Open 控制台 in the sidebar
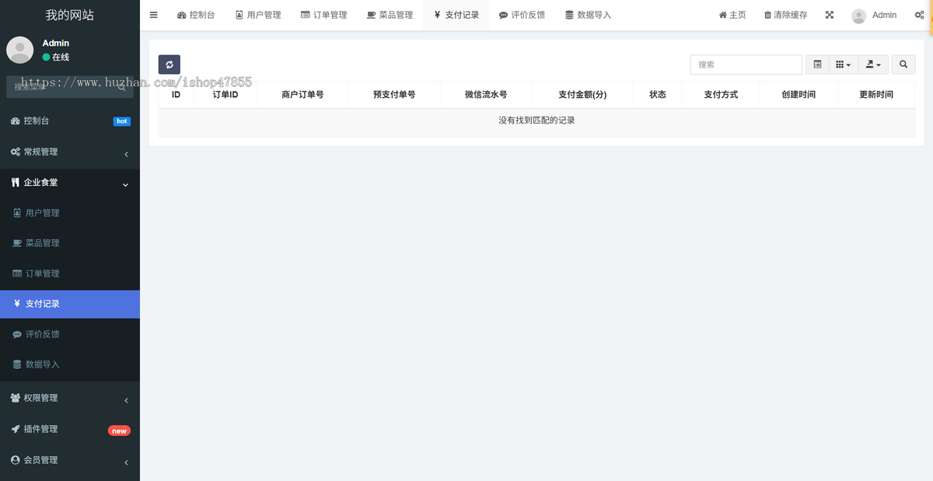The width and height of the screenshot is (933, 481). (x=70, y=121)
